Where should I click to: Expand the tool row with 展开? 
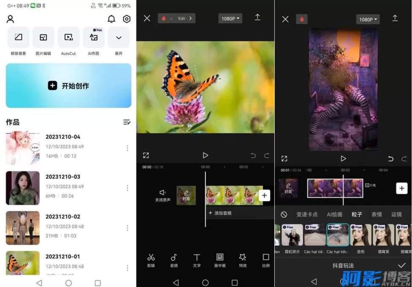click(x=119, y=38)
